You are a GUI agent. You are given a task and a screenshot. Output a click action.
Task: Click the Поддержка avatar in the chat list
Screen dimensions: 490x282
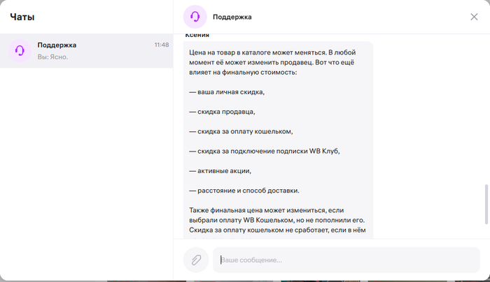pyautogui.click(x=20, y=50)
